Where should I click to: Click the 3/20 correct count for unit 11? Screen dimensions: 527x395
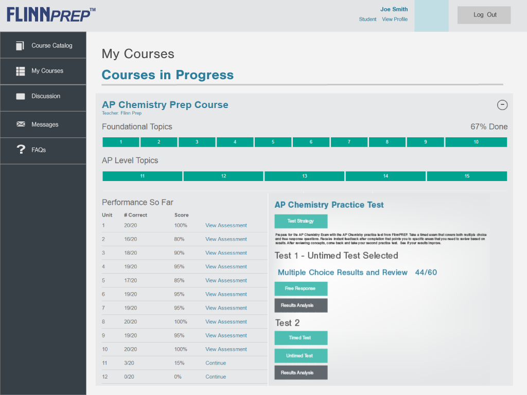coord(129,363)
